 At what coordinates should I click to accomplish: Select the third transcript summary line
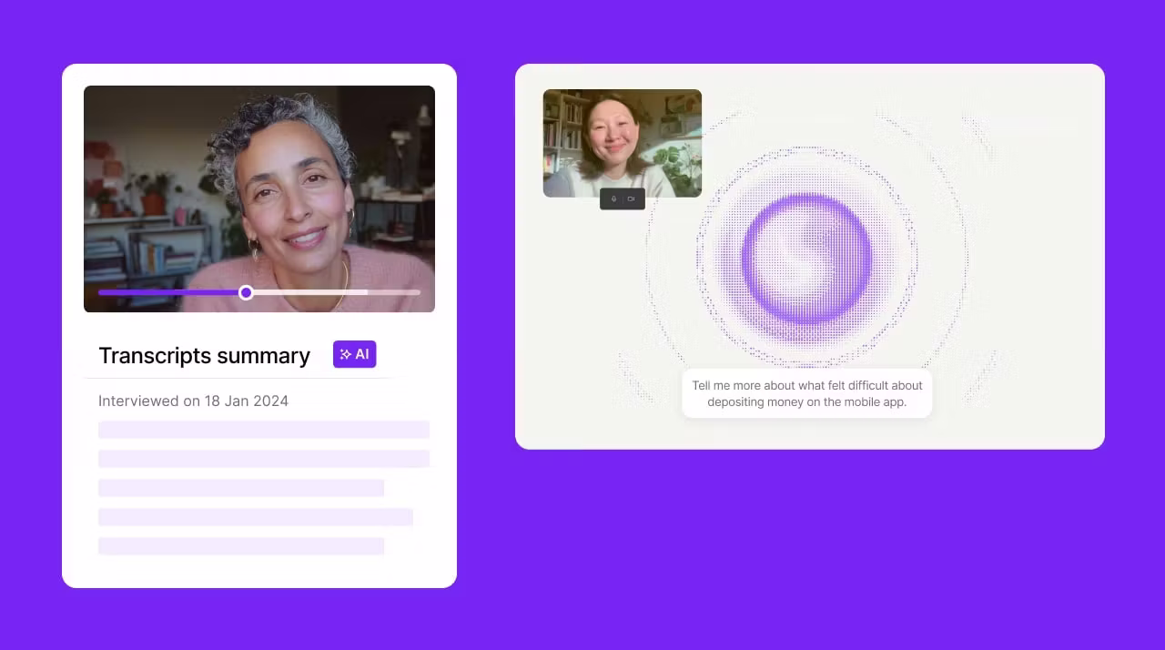241,488
